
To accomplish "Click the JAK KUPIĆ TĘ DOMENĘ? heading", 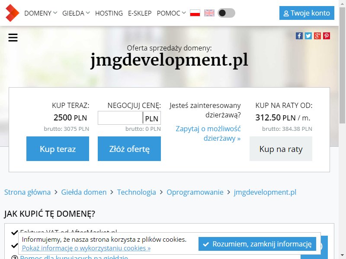I will [50, 214].
